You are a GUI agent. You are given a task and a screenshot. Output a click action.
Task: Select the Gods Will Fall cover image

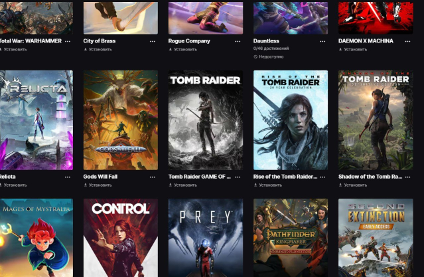click(121, 120)
